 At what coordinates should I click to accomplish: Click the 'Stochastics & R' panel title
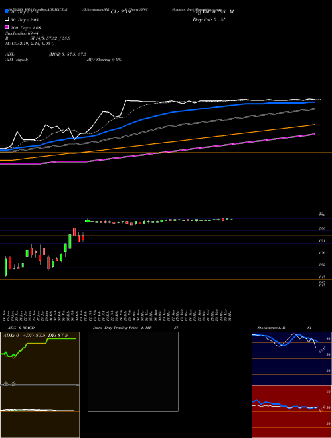(x=271, y=328)
